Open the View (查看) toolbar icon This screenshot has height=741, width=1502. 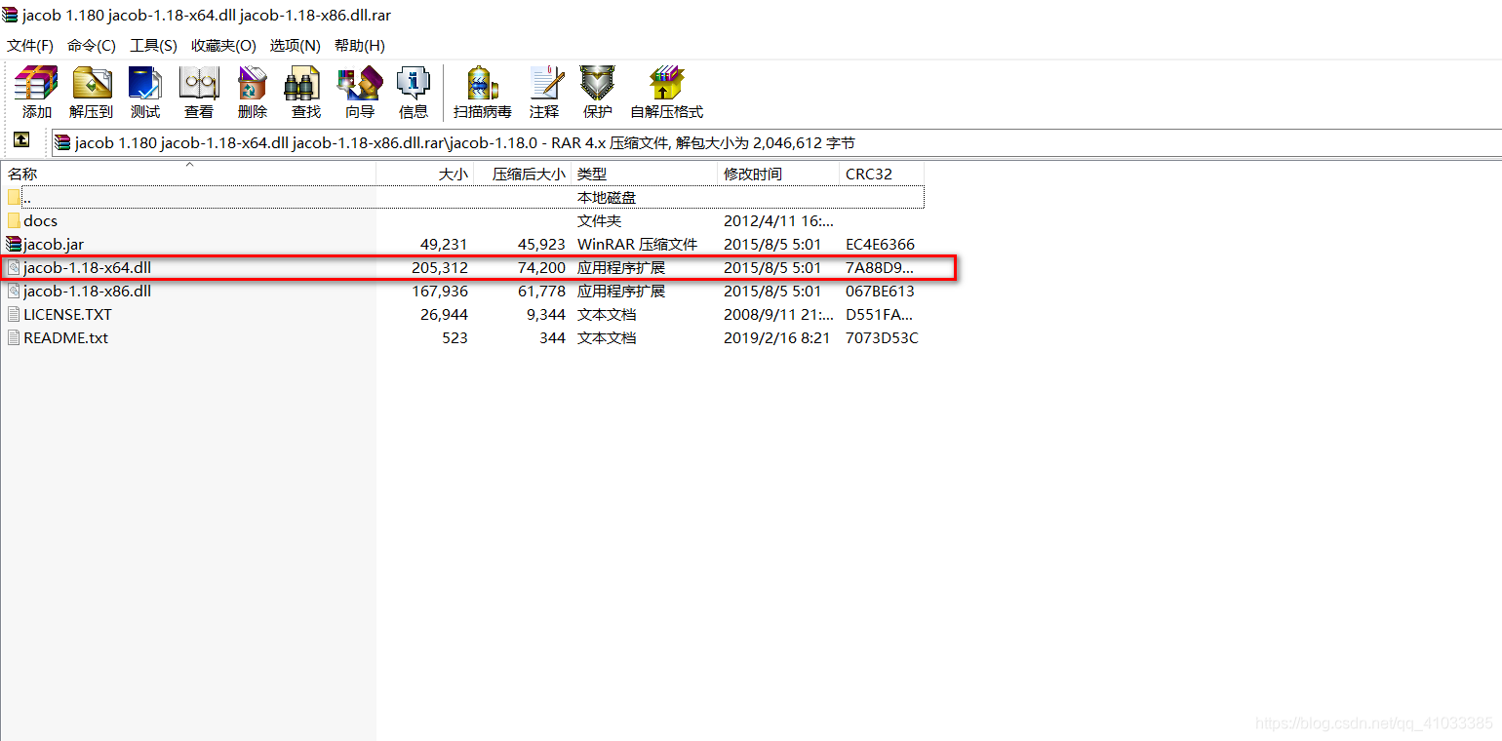199,84
